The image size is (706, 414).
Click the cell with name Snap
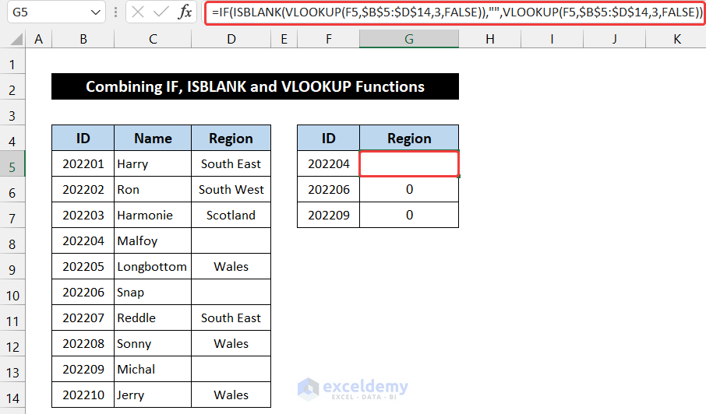point(153,292)
